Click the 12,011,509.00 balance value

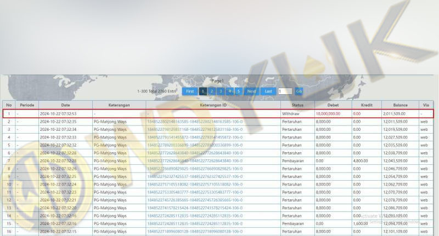click(395, 122)
